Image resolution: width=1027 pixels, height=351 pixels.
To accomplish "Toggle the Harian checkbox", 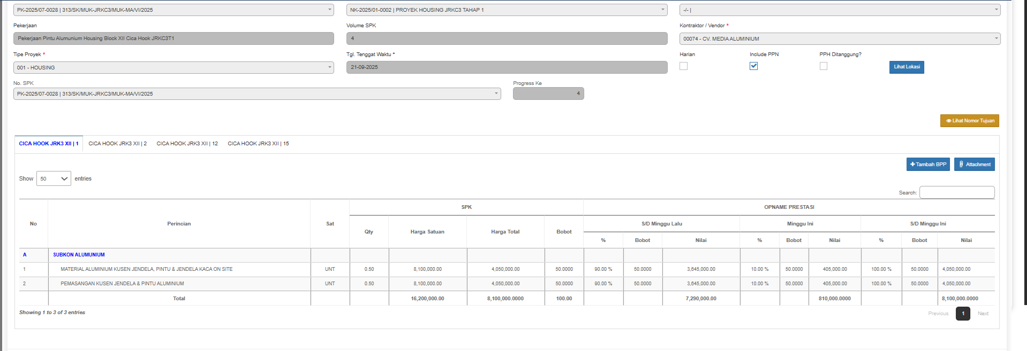I will pos(684,66).
